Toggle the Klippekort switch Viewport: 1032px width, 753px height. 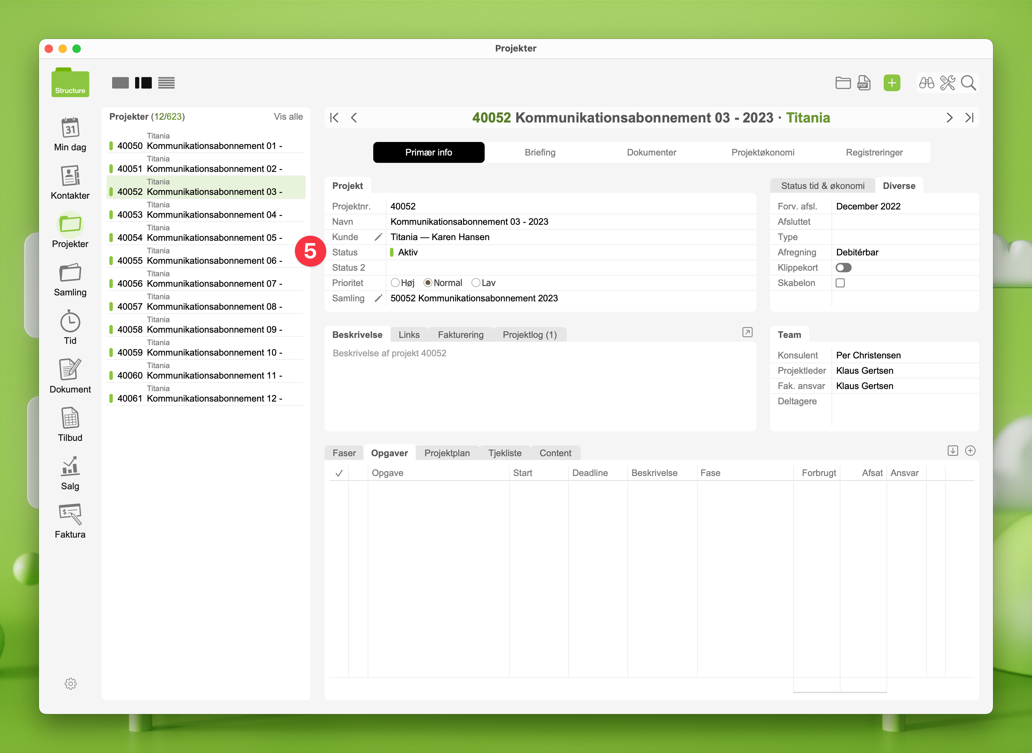pos(843,268)
